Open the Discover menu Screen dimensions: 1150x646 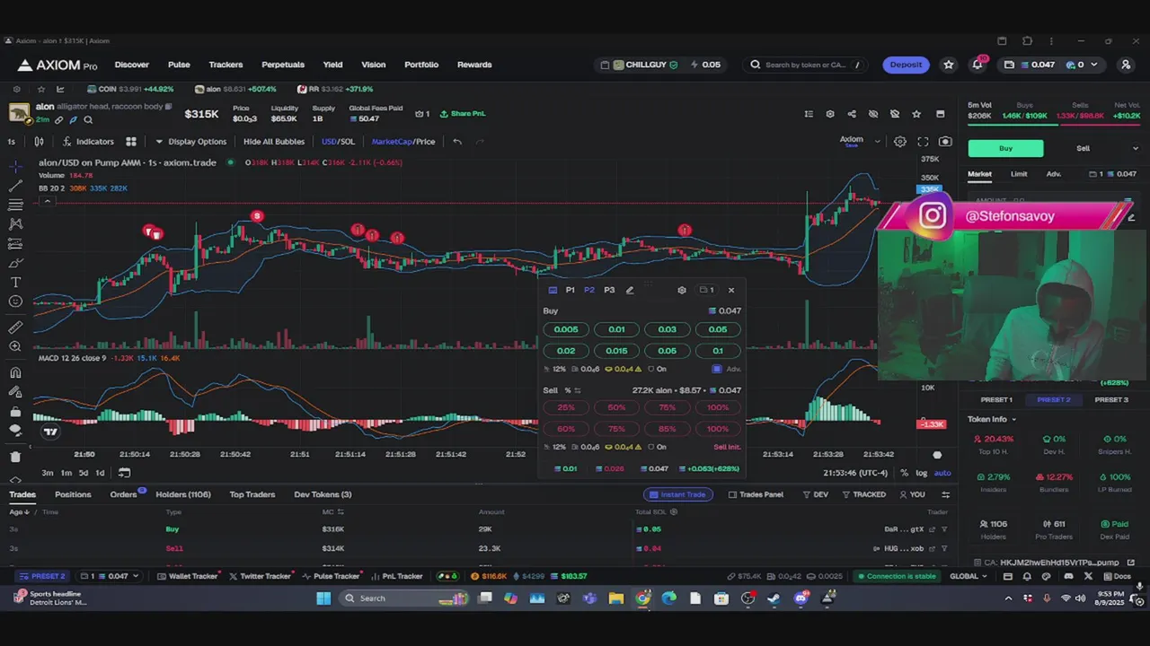click(132, 65)
